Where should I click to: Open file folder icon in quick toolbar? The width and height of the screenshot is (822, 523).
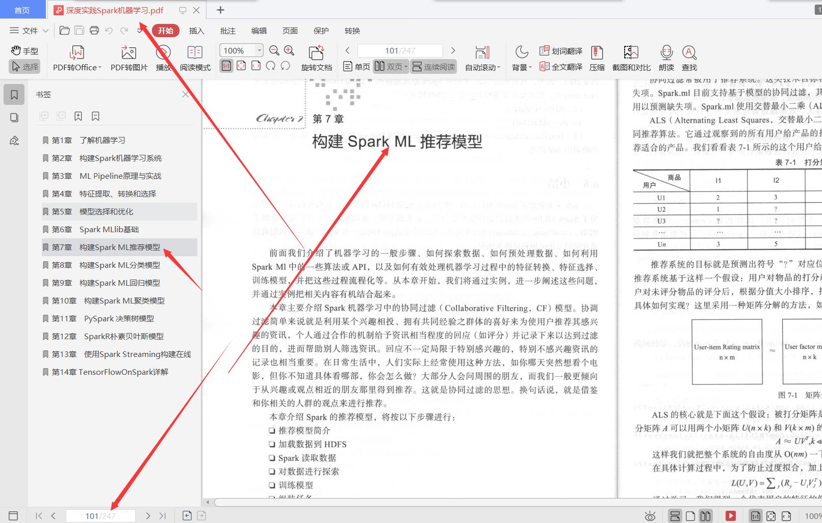pyautogui.click(x=65, y=31)
